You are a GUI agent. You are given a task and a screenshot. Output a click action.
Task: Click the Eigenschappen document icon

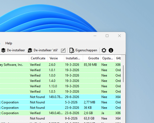[72, 50]
